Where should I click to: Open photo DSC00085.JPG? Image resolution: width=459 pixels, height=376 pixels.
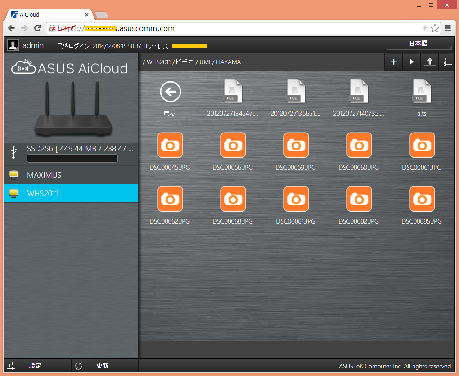coord(422,199)
